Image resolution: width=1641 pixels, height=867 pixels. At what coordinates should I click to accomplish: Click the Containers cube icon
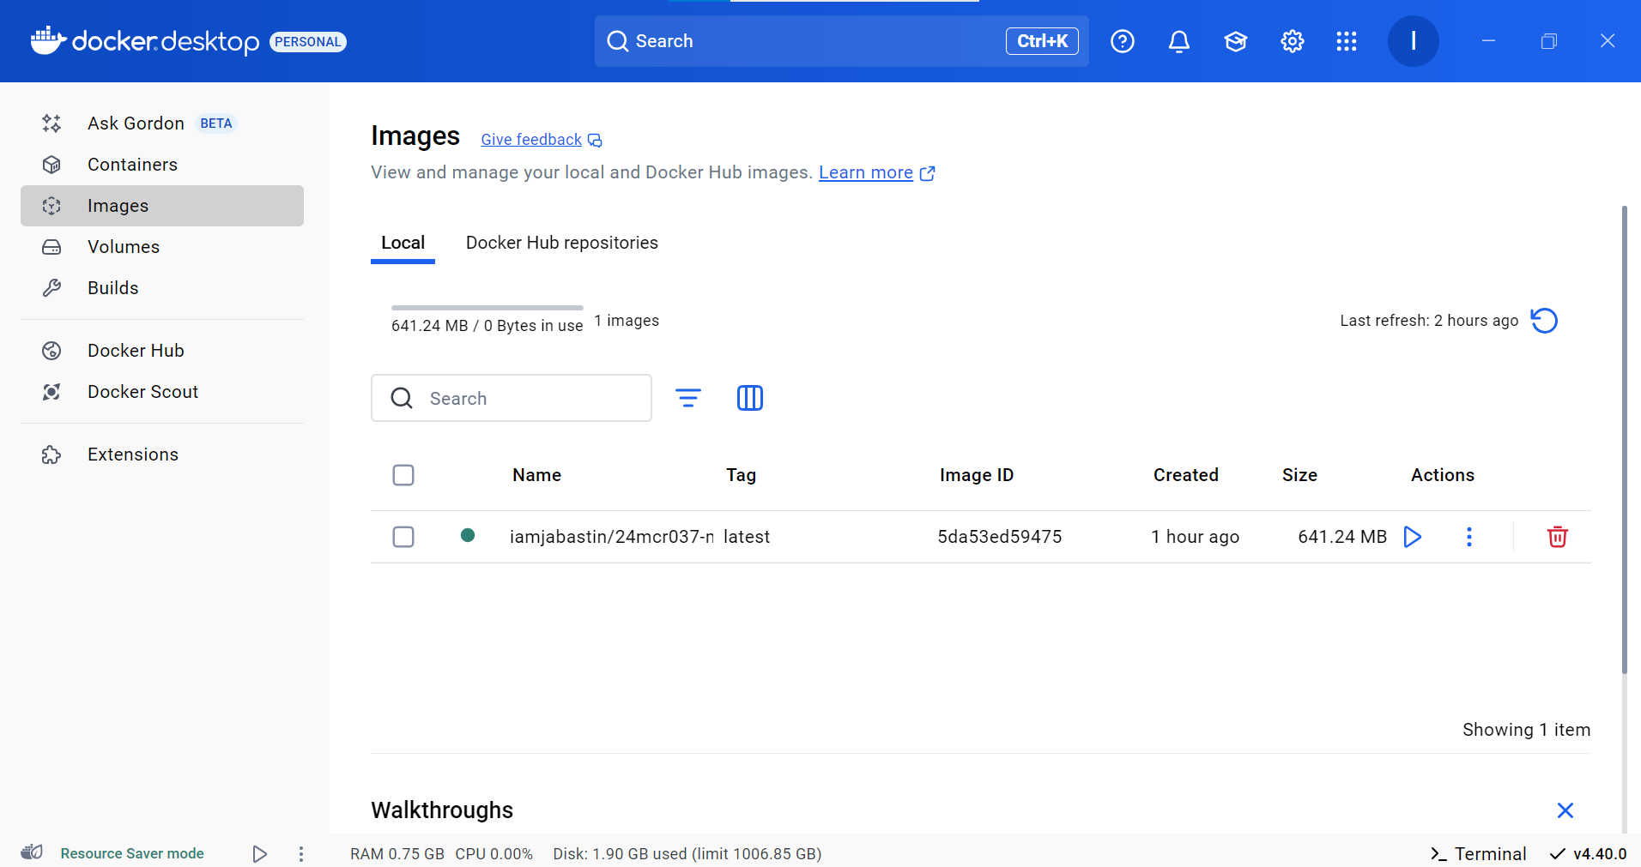click(x=51, y=165)
